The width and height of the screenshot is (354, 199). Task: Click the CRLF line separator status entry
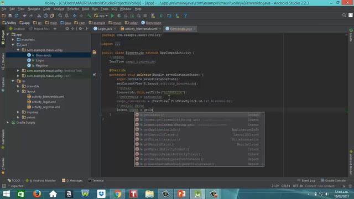(x=286, y=186)
